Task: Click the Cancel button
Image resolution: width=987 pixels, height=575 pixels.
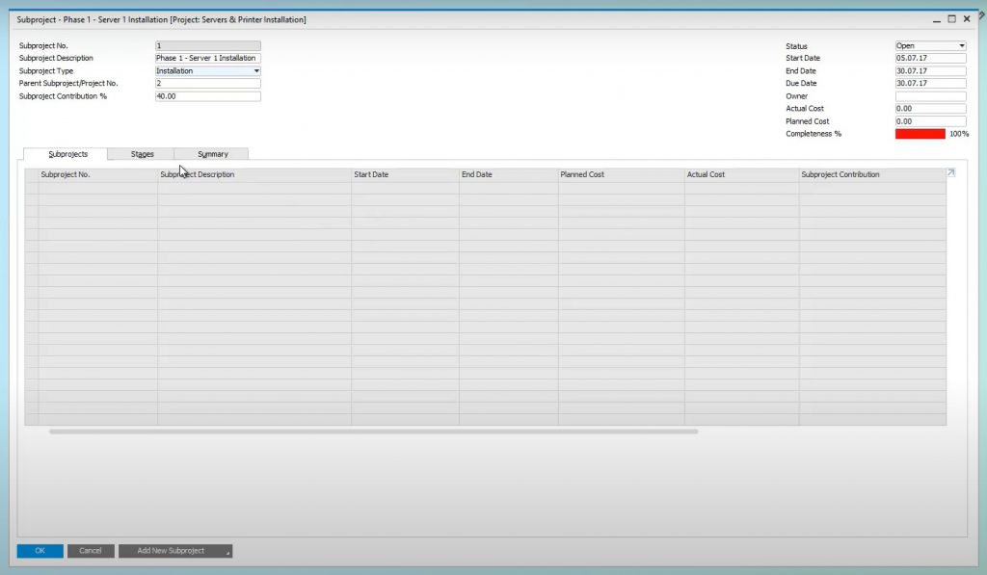Action: [x=90, y=550]
